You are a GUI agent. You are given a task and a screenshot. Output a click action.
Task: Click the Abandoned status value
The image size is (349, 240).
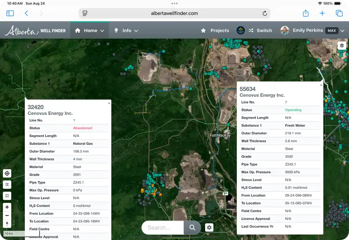pos(83,128)
